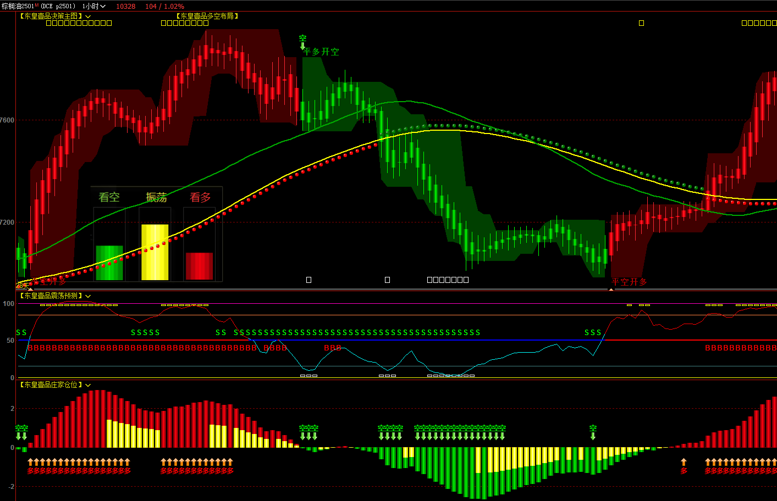
Task: Click the 东皇壹品多空布局 indicator label
Action: (x=207, y=16)
